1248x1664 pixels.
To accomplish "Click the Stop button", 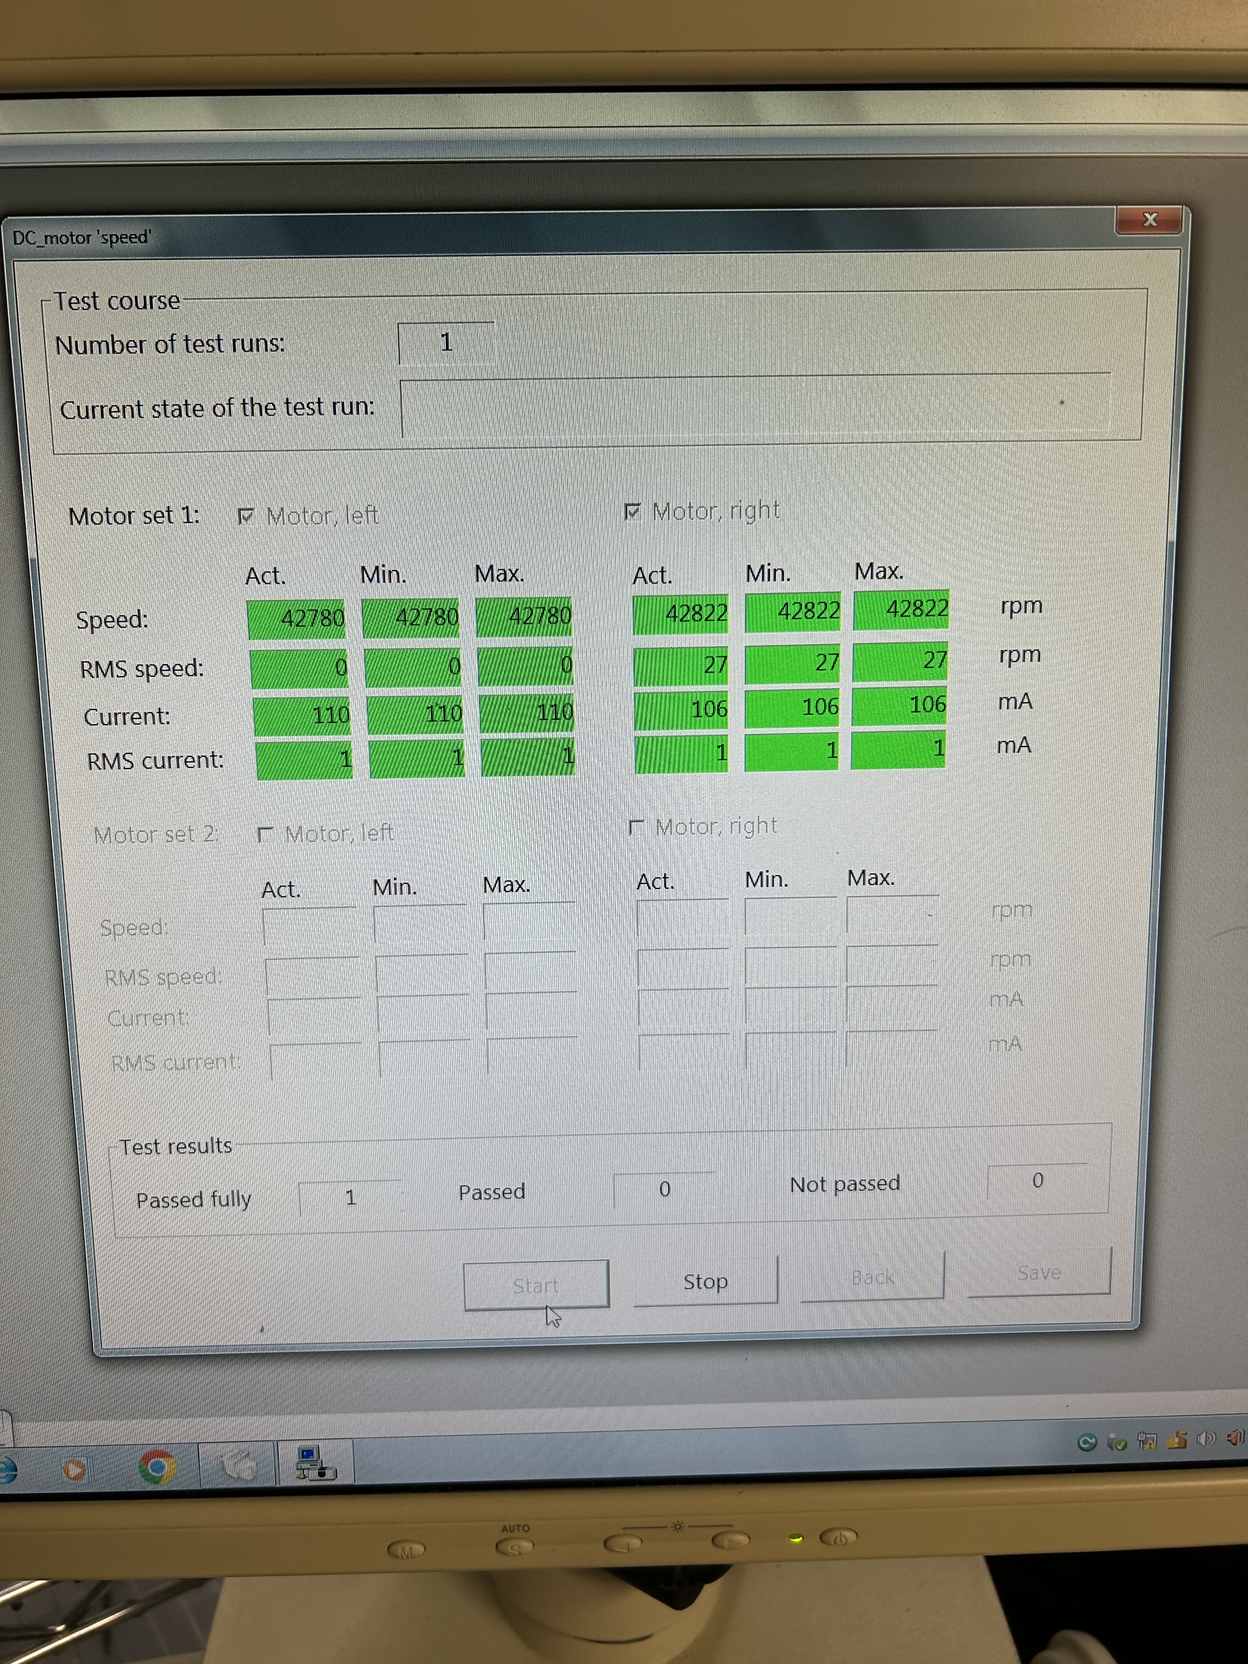I will (x=705, y=1281).
